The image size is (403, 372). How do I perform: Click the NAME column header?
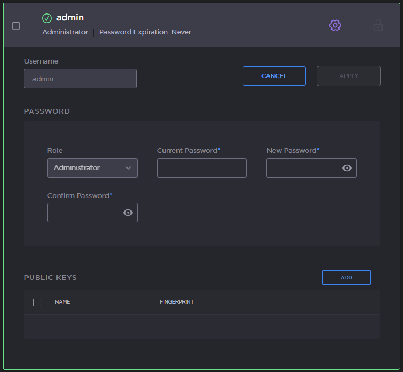[x=62, y=302]
